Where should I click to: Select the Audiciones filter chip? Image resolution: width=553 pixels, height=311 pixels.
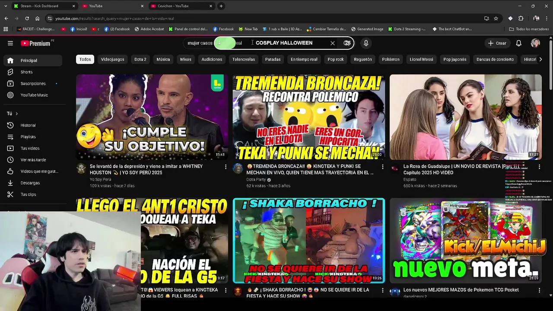pyautogui.click(x=212, y=59)
